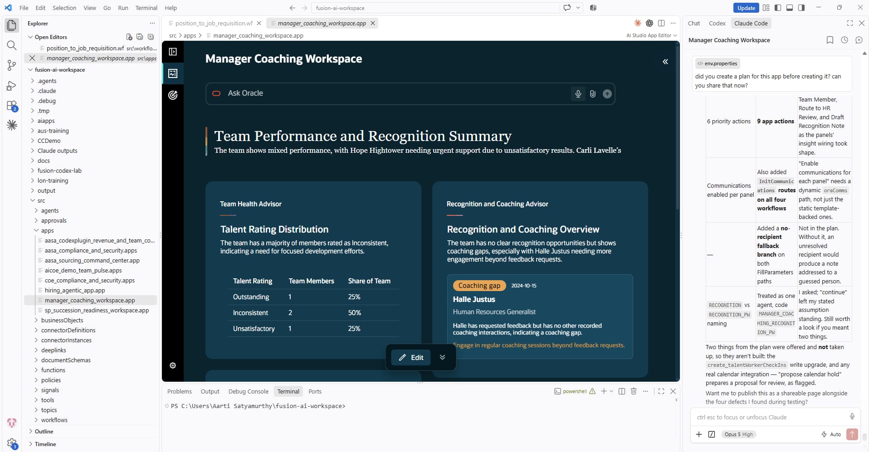The height and width of the screenshot is (452, 869).
Task: Toggle the bottom panel layout button
Action: tap(790, 8)
